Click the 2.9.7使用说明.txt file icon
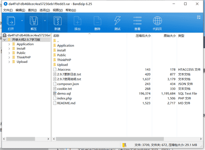The height and width of the screenshot is (150, 205). coord(55,79)
